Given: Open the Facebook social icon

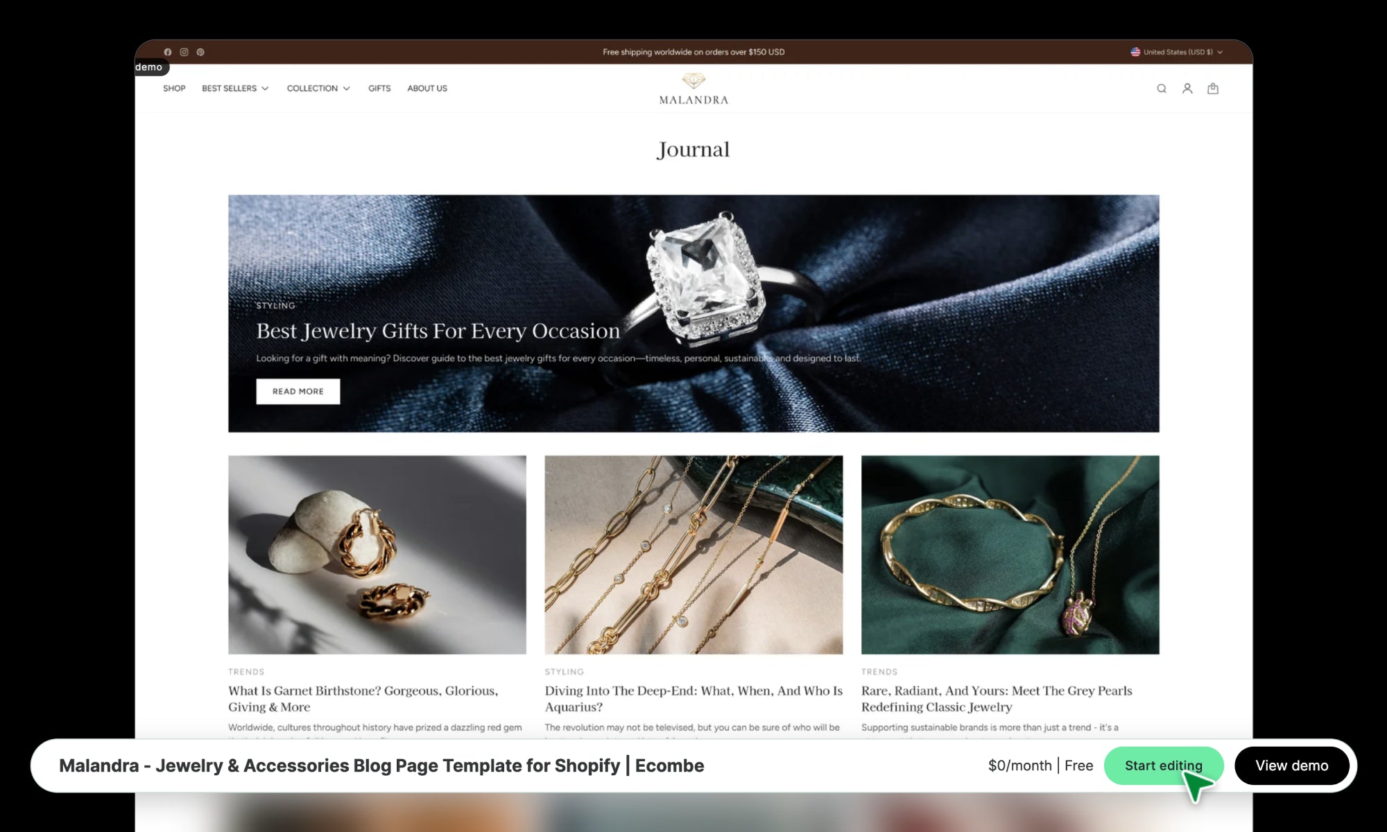Looking at the screenshot, I should point(167,52).
